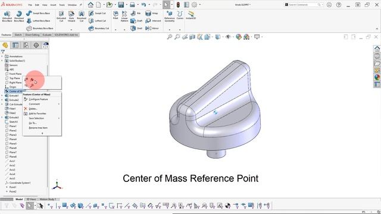The height and width of the screenshot is (214, 381).
Task: Expand the Annotations tree node
Action: pyautogui.click(x=2, y=56)
